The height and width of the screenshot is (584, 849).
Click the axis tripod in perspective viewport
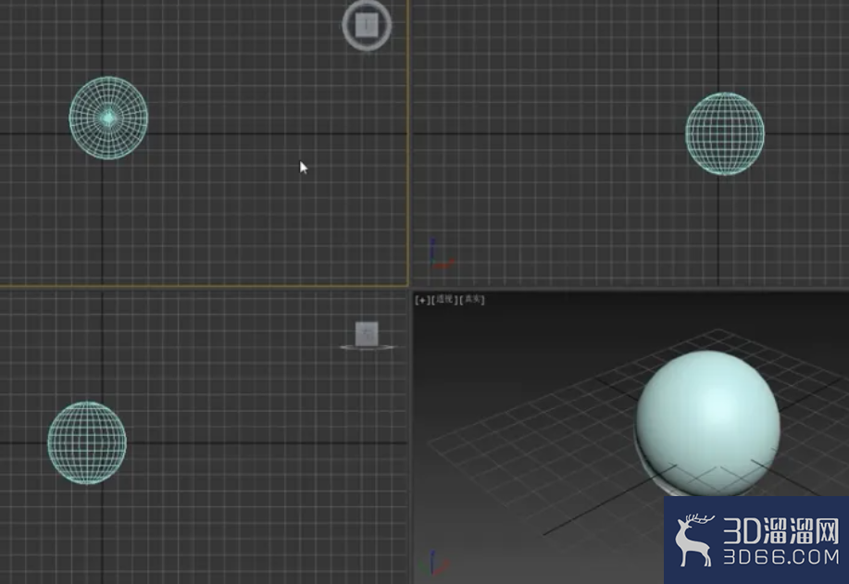pos(434,563)
